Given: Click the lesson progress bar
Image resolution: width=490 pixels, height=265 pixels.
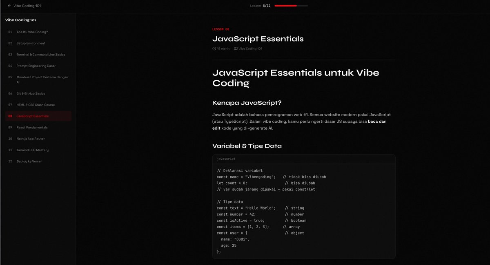Looking at the screenshot, I should point(291,6).
